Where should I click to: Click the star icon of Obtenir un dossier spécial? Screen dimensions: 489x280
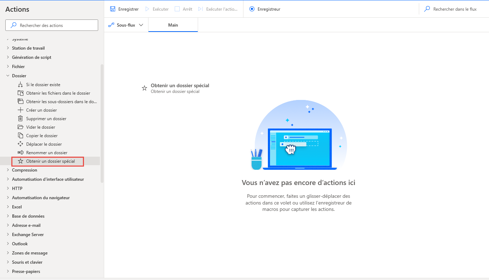pos(20,161)
